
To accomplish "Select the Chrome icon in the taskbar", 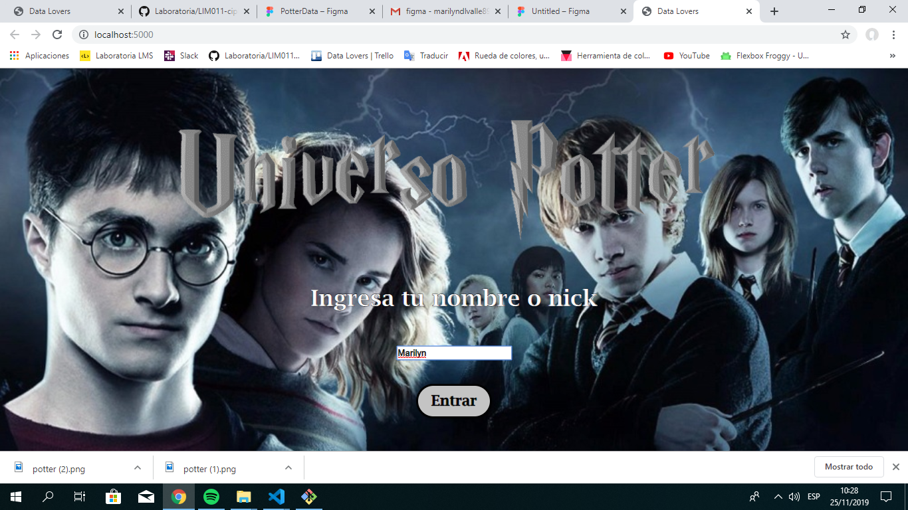I will point(178,497).
